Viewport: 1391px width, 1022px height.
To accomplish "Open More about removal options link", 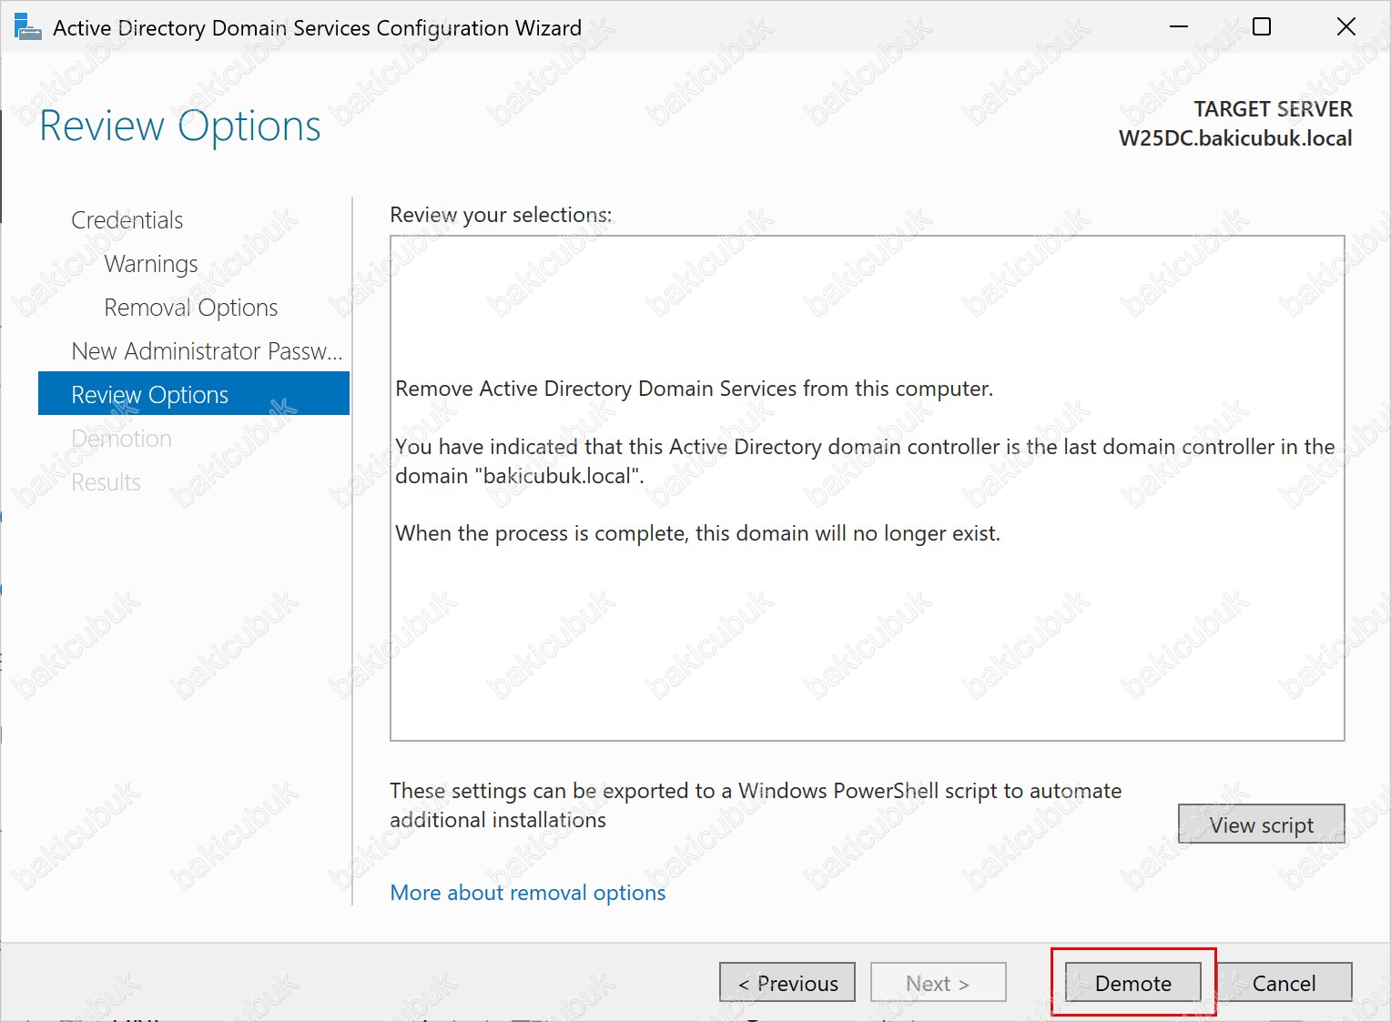I will point(528,893).
